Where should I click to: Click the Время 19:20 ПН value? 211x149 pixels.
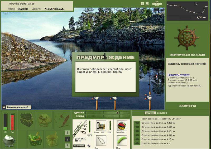click(22, 9)
